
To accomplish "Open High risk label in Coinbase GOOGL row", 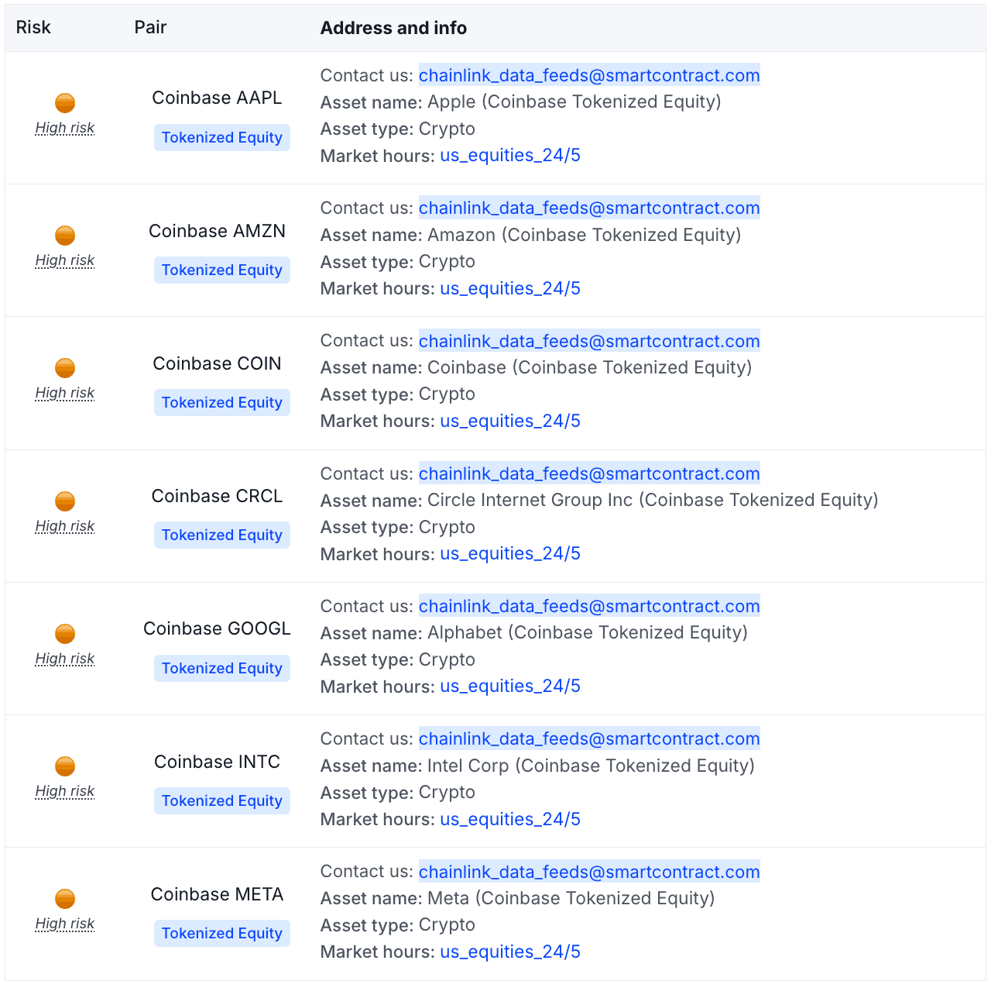I will [x=65, y=659].
